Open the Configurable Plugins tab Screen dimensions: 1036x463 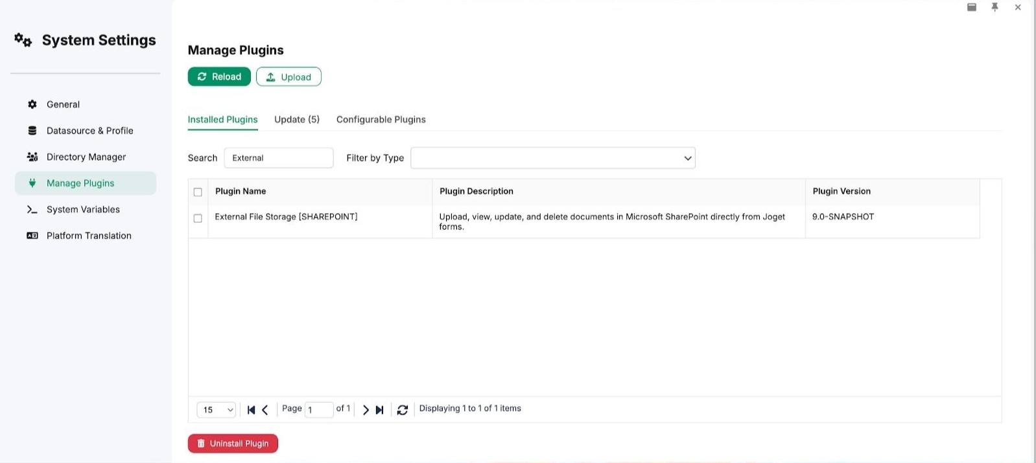click(381, 120)
